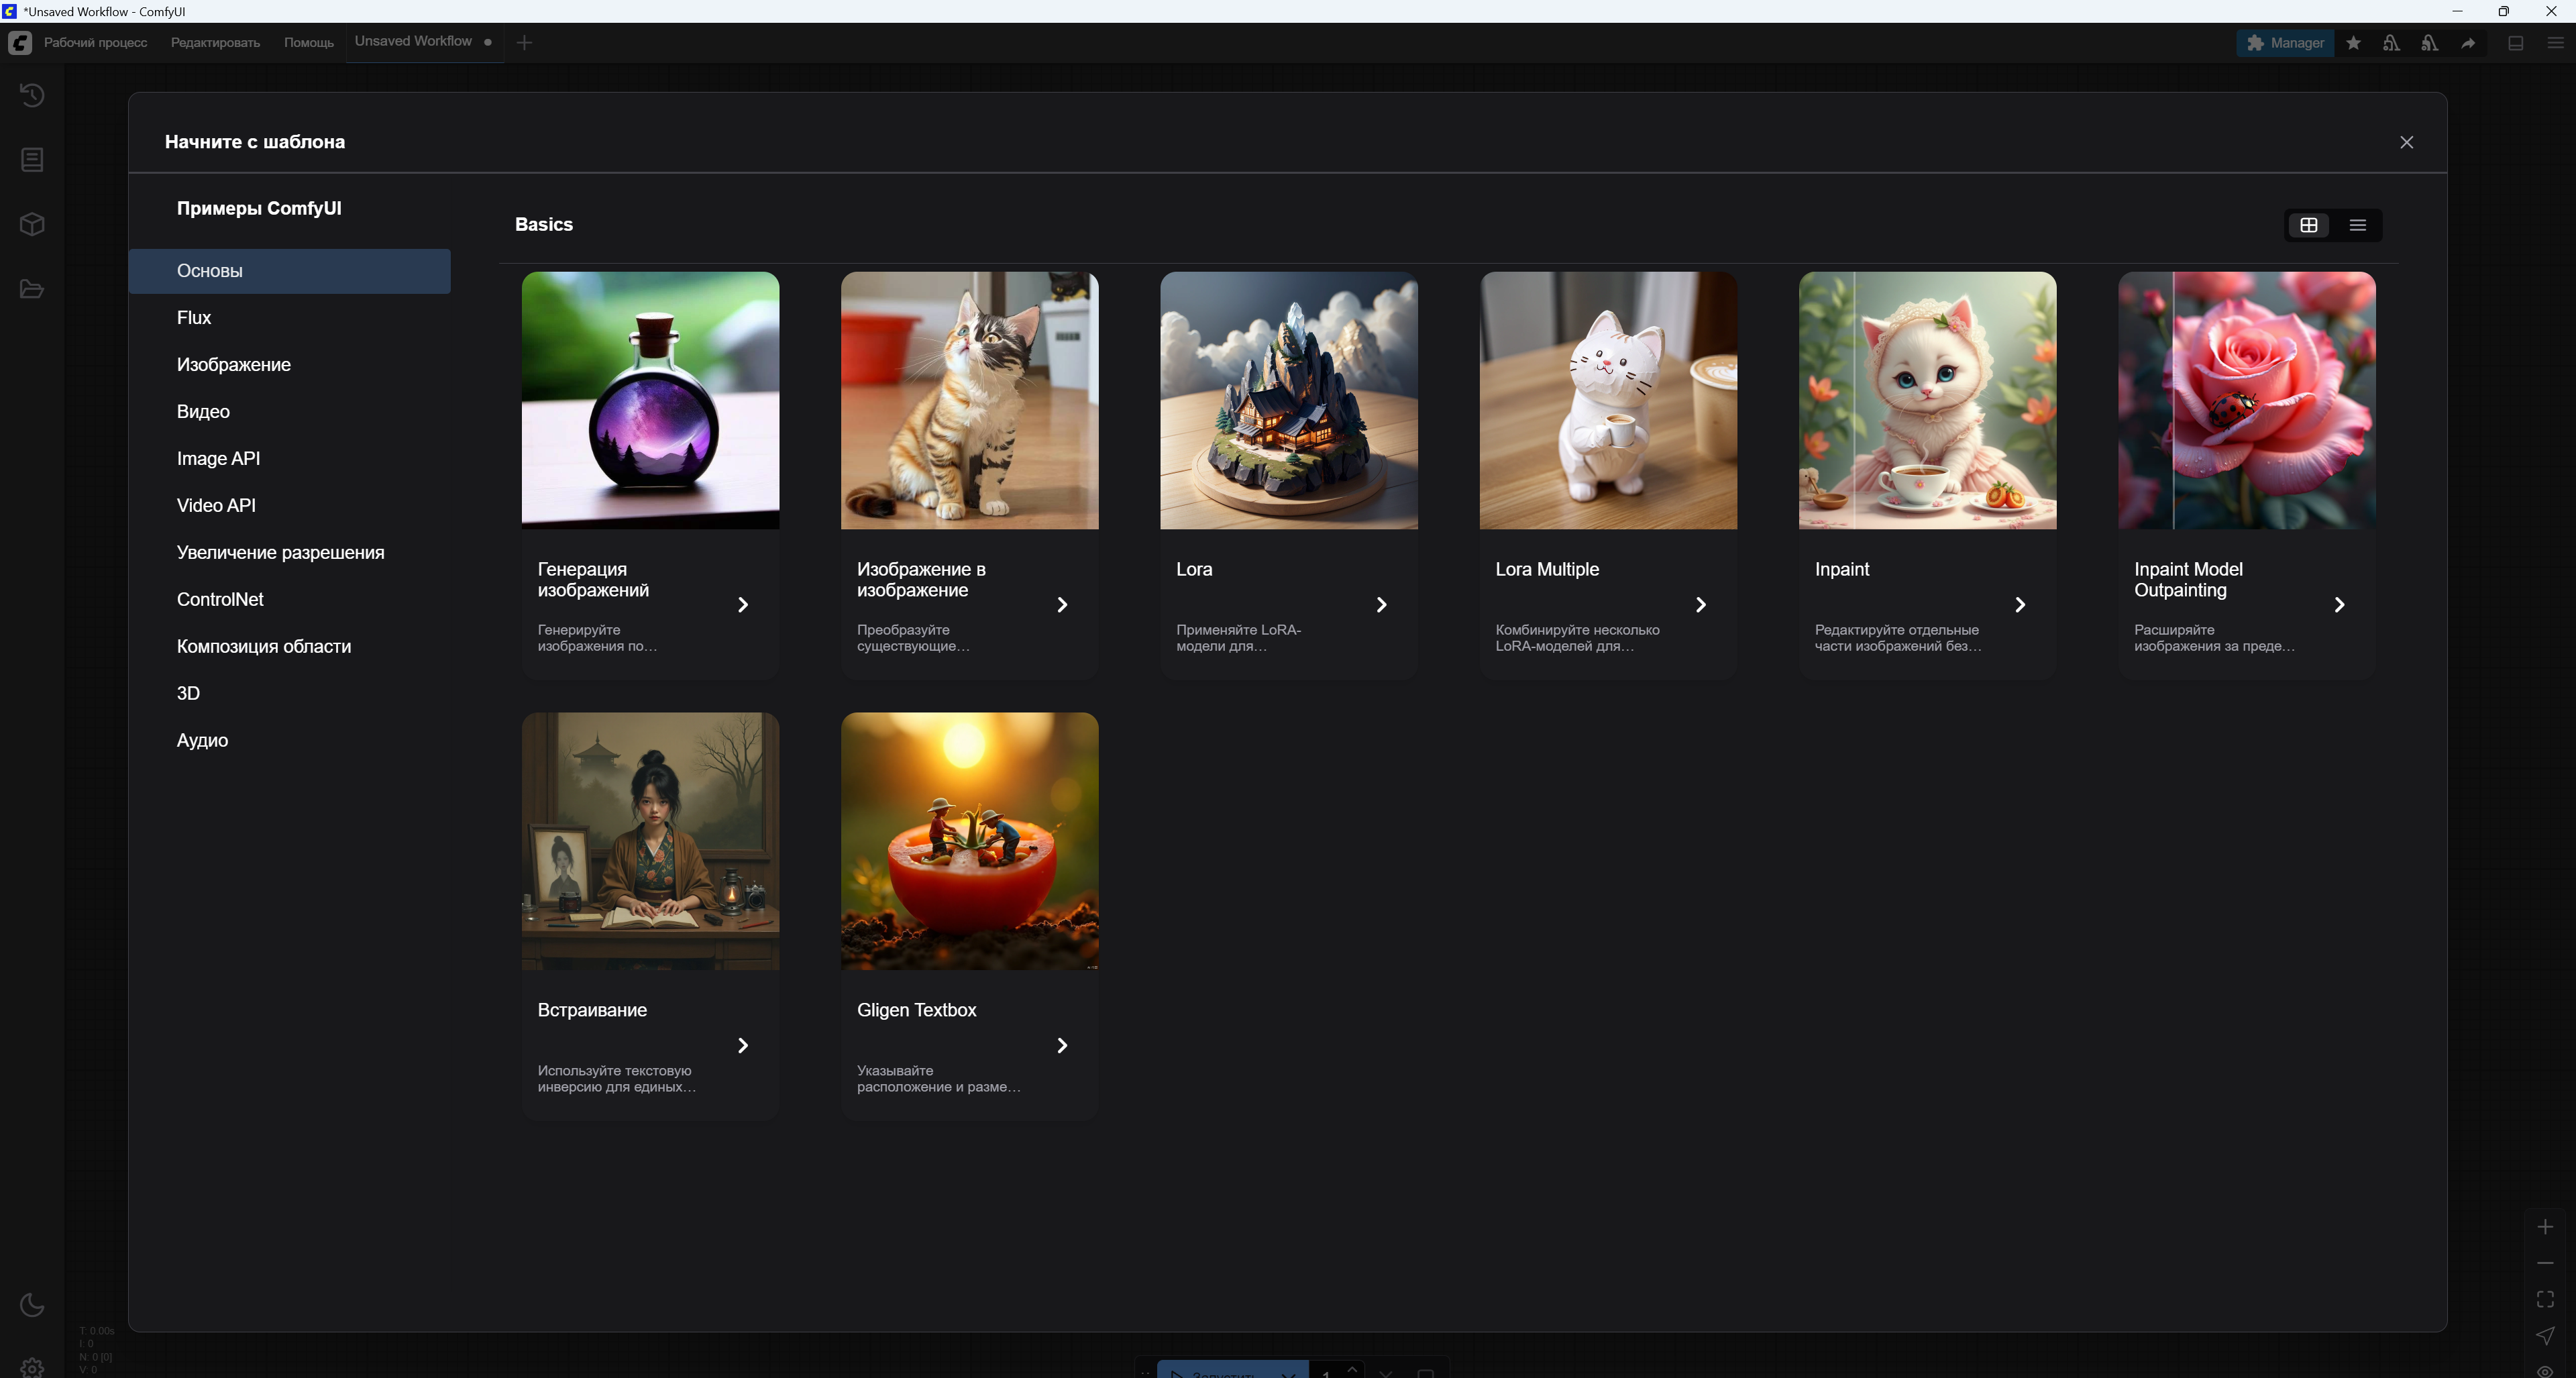Click the Manager button
This screenshot has width=2576, height=1378.
2285,43
